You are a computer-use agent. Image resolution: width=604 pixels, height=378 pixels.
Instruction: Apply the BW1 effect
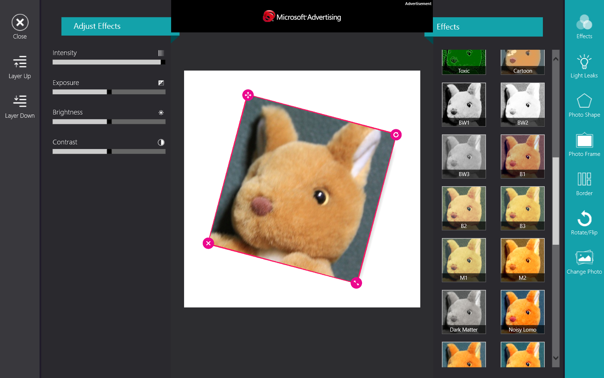coord(464,105)
